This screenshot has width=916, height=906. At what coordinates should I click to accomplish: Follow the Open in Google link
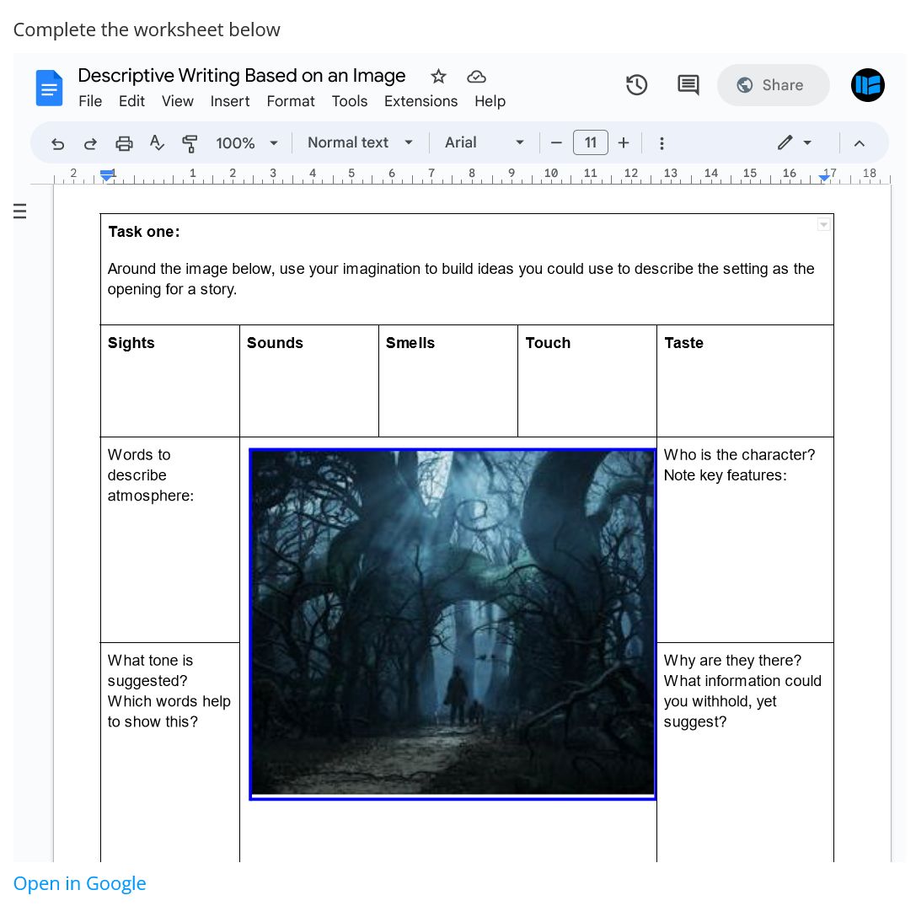80,883
